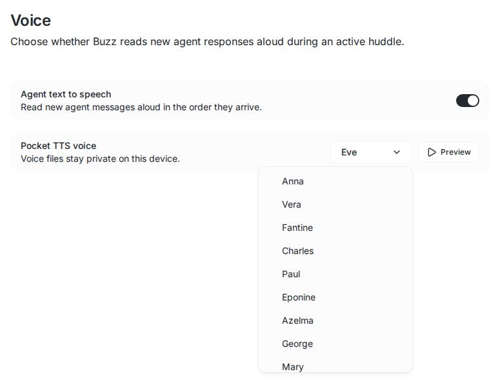Choose George from voice options
Viewport: 500px width, 383px height.
(x=335, y=344)
